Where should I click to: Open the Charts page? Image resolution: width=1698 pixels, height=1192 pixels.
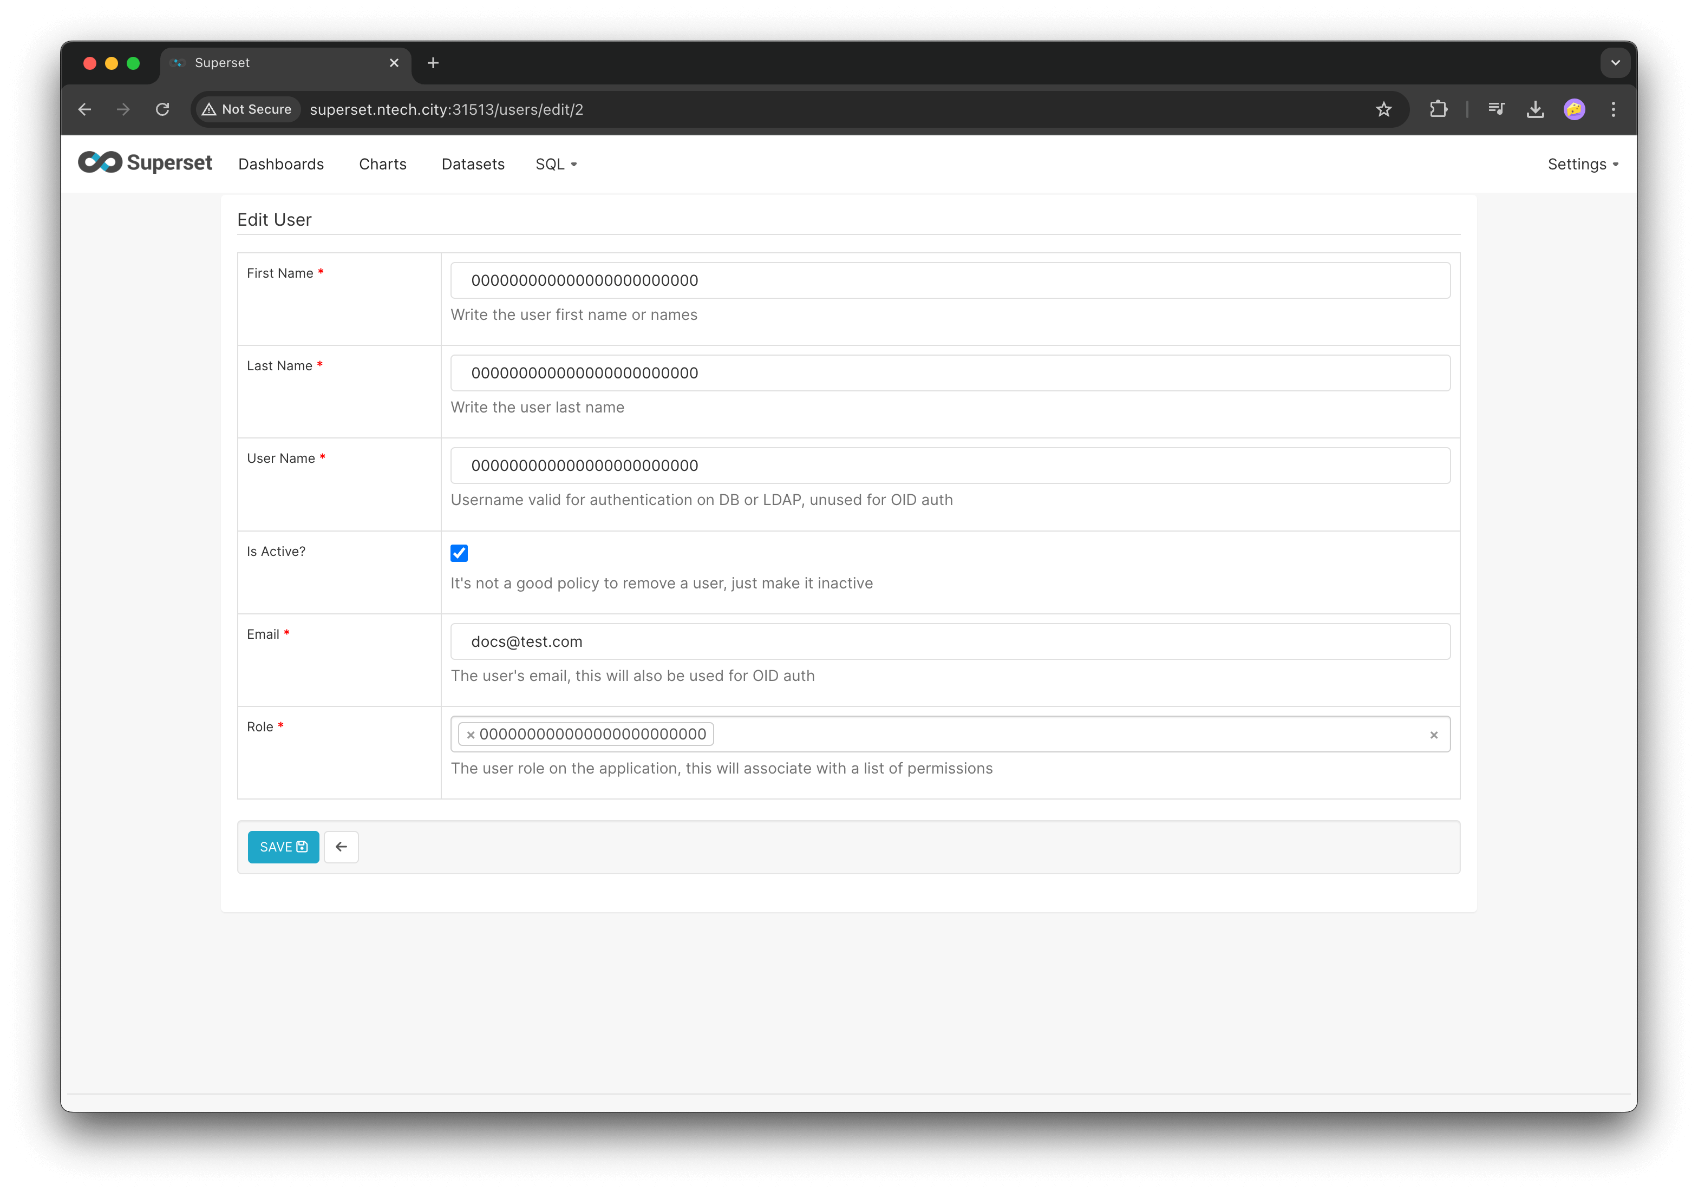382,164
